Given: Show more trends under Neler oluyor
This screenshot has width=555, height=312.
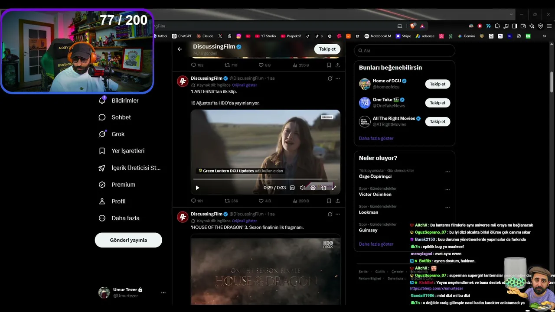Looking at the screenshot, I should (376, 244).
